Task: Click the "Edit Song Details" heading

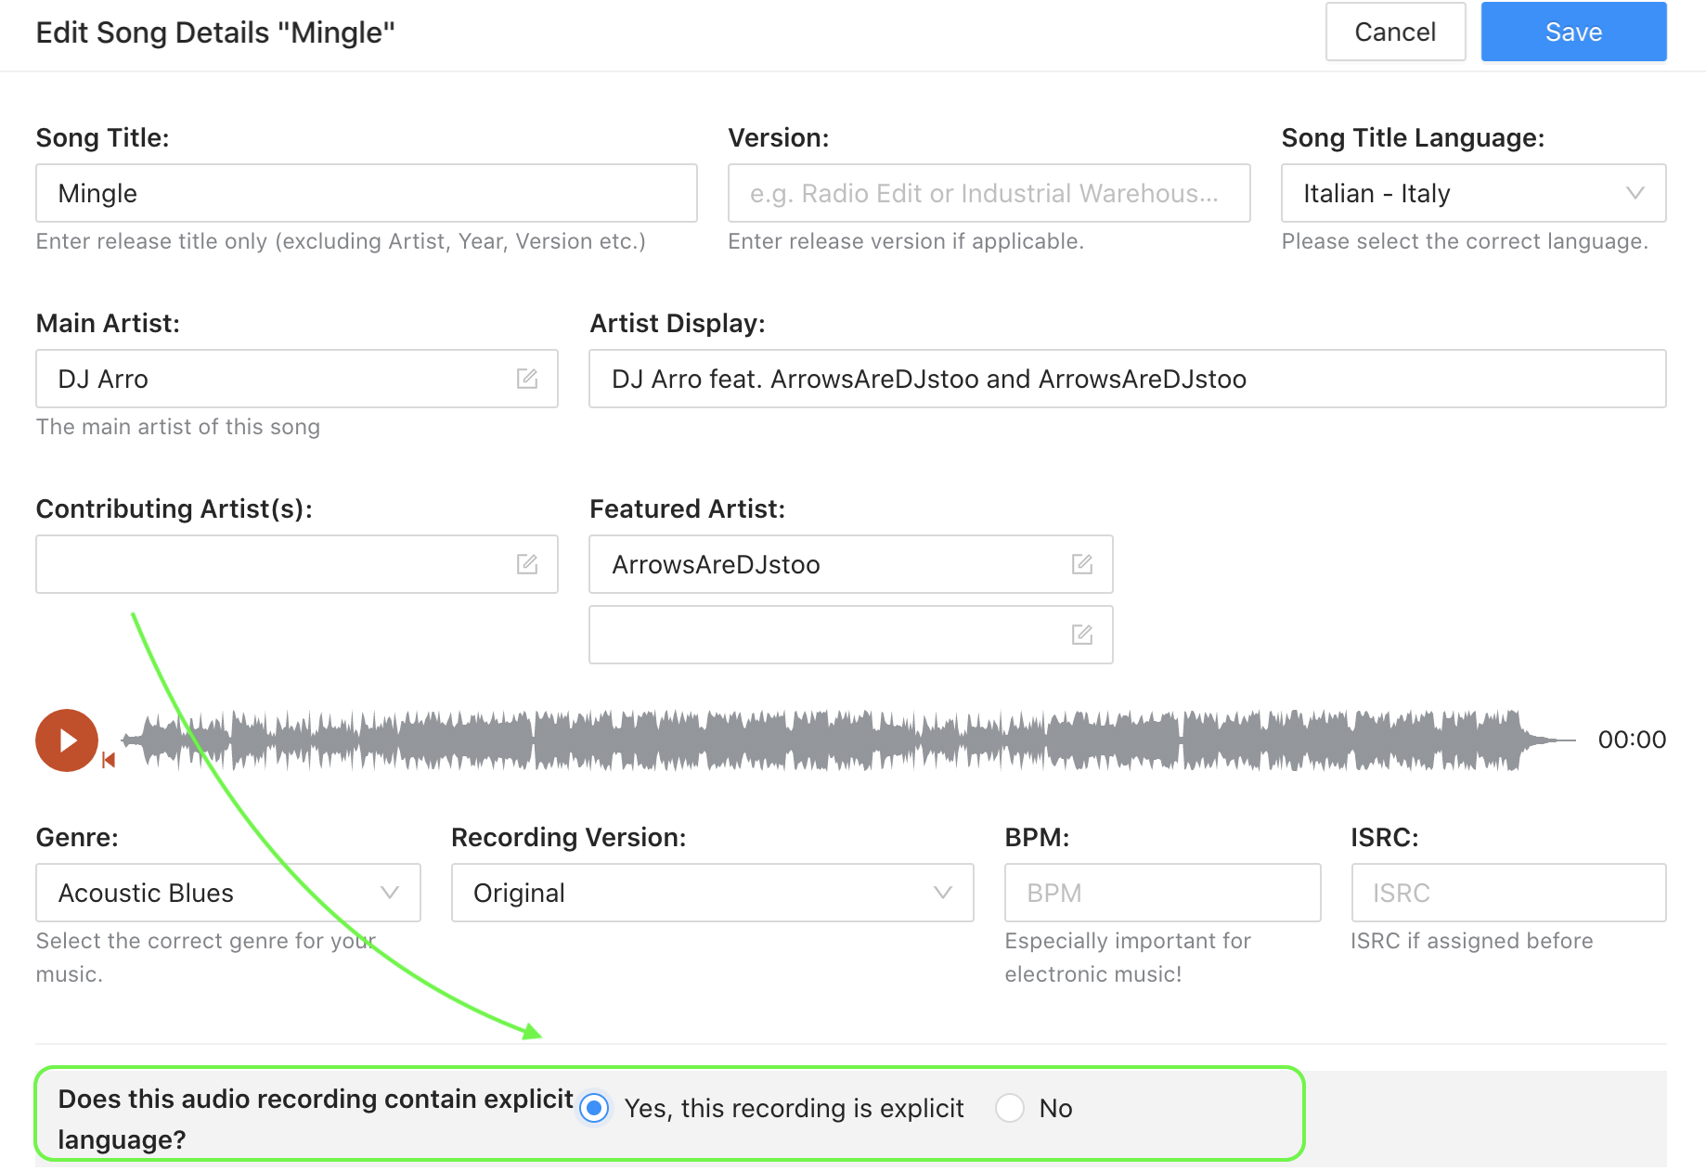Action: coord(215,32)
